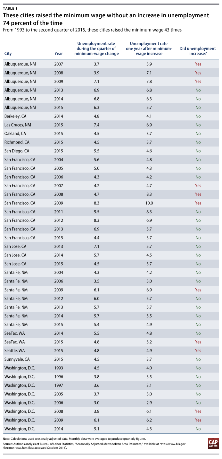Click the San Diego, CA city cell

[17, 151]
